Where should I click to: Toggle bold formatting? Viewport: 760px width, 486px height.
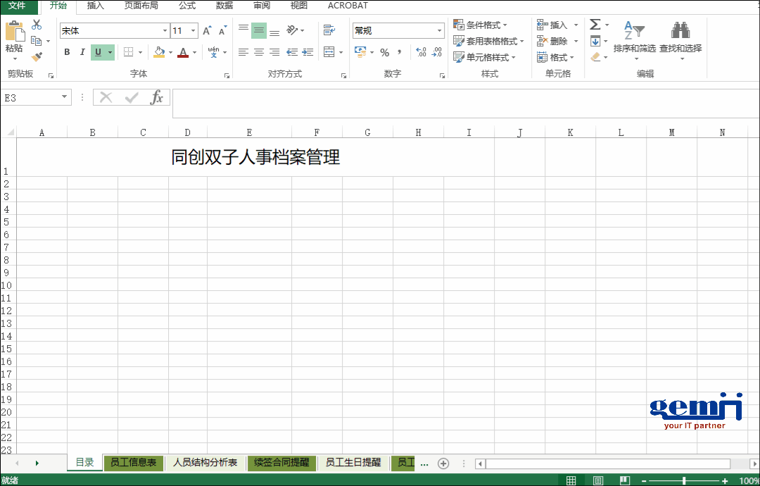point(66,51)
